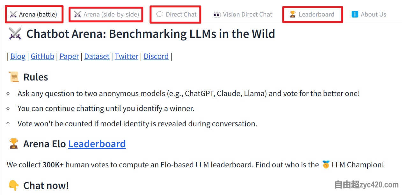Open the Blog link

pos(18,56)
